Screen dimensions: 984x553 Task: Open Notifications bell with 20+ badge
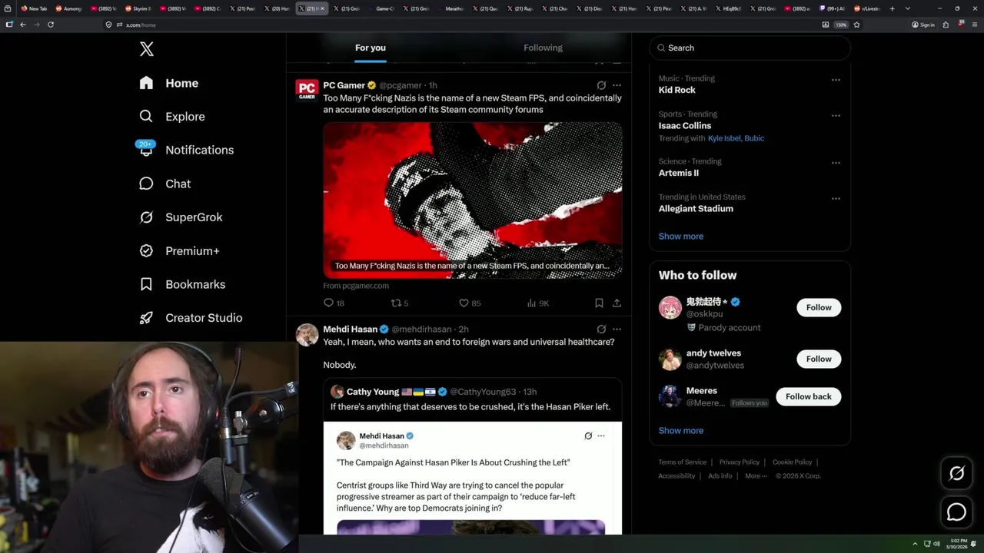pos(146,148)
